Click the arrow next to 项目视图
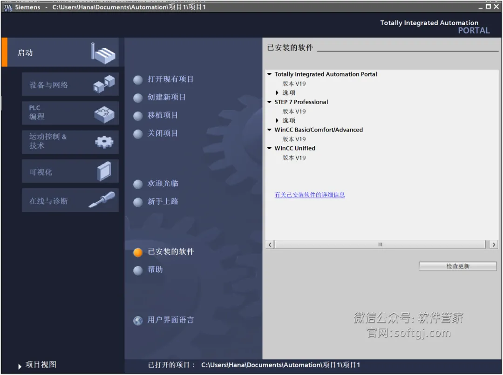Screen dimensions: 503x375 pyautogui.click(x=20, y=366)
